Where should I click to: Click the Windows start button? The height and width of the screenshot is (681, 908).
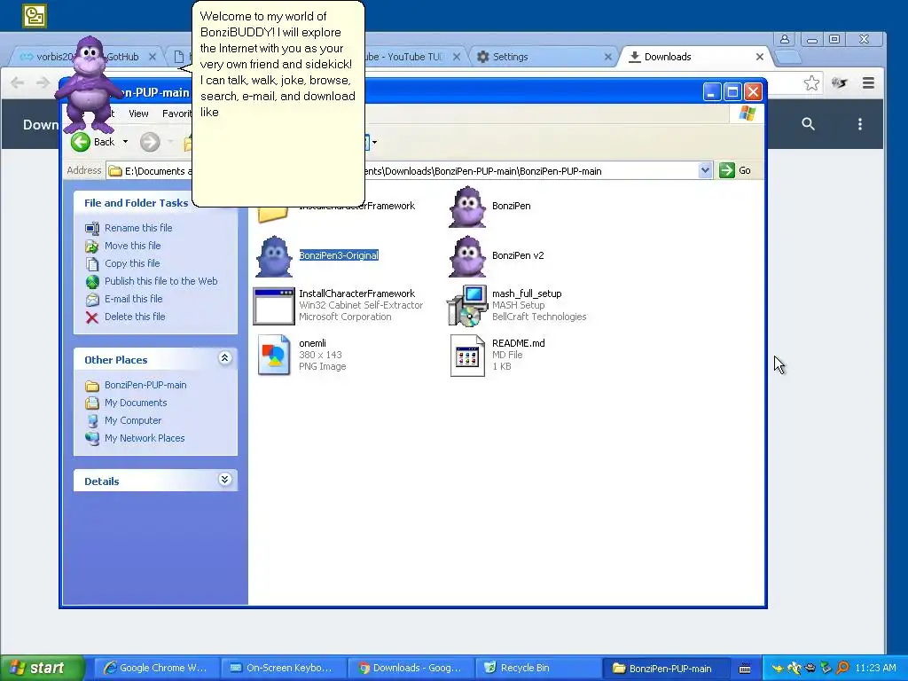tap(43, 668)
